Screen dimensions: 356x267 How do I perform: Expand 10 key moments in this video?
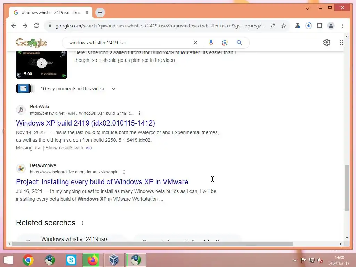114,89
